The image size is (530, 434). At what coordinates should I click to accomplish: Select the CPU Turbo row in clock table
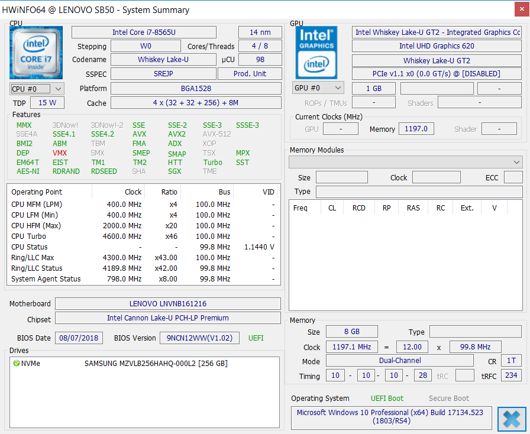point(142,237)
